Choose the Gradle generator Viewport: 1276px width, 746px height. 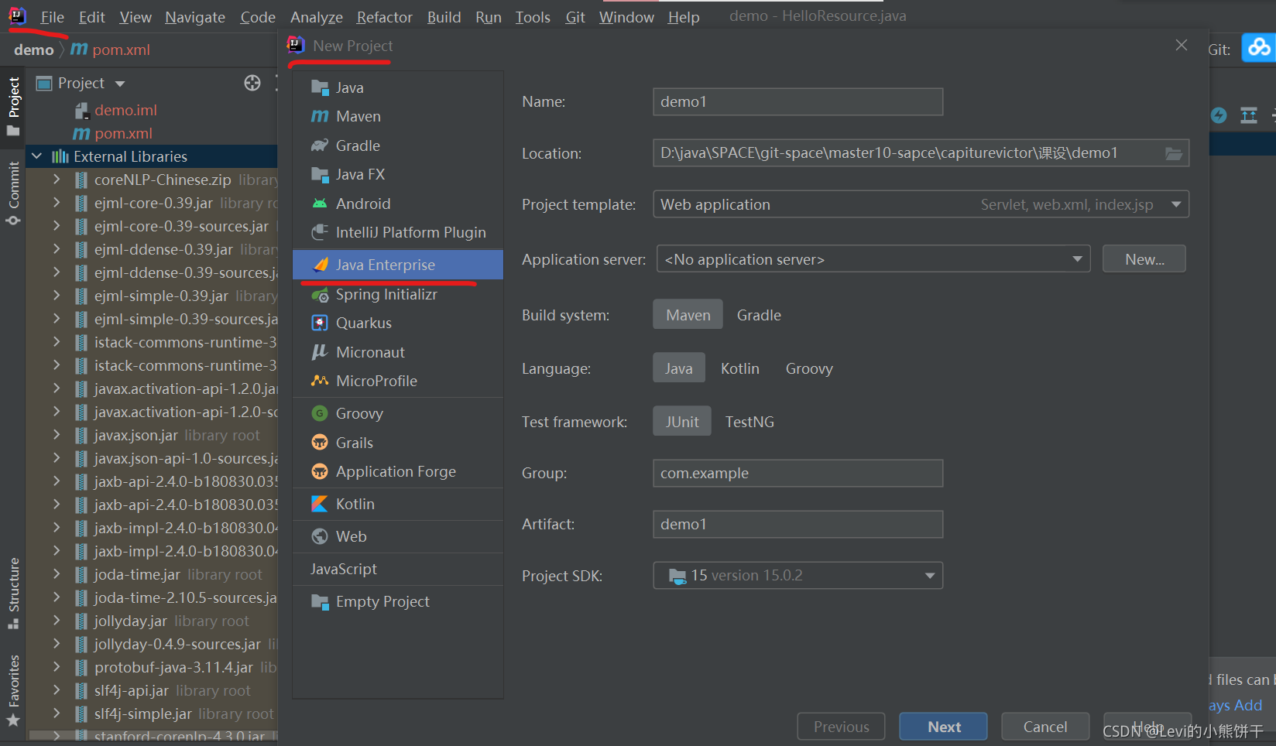pos(398,145)
